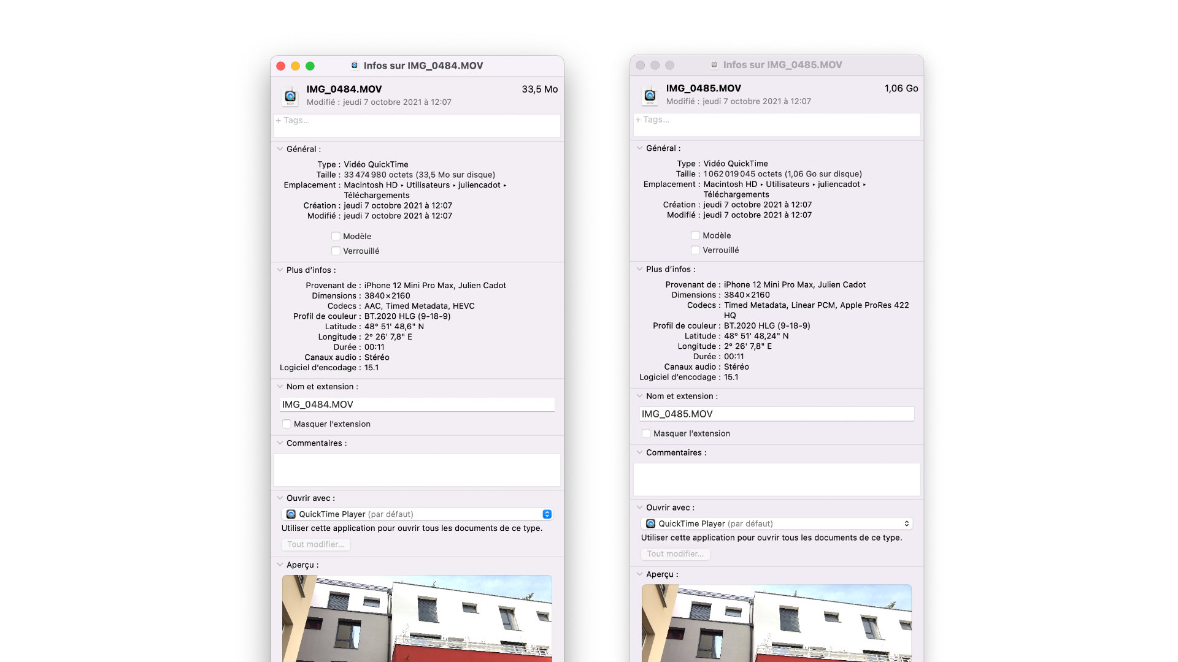The height and width of the screenshot is (662, 1178).
Task: Collapse Commentaires section in IMG_0485.MOV window
Action: coord(639,453)
